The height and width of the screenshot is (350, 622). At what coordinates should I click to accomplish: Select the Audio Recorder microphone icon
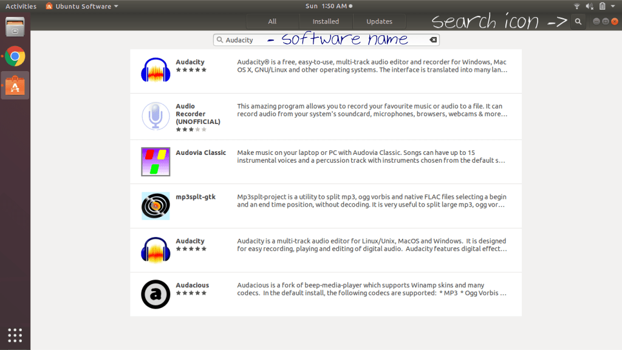pyautogui.click(x=155, y=115)
